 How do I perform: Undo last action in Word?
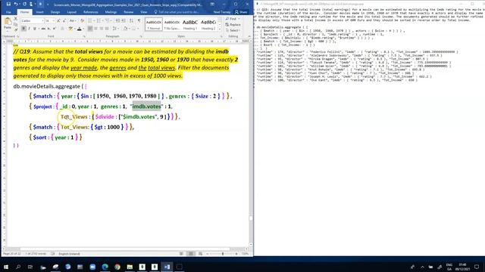(x=16, y=4)
